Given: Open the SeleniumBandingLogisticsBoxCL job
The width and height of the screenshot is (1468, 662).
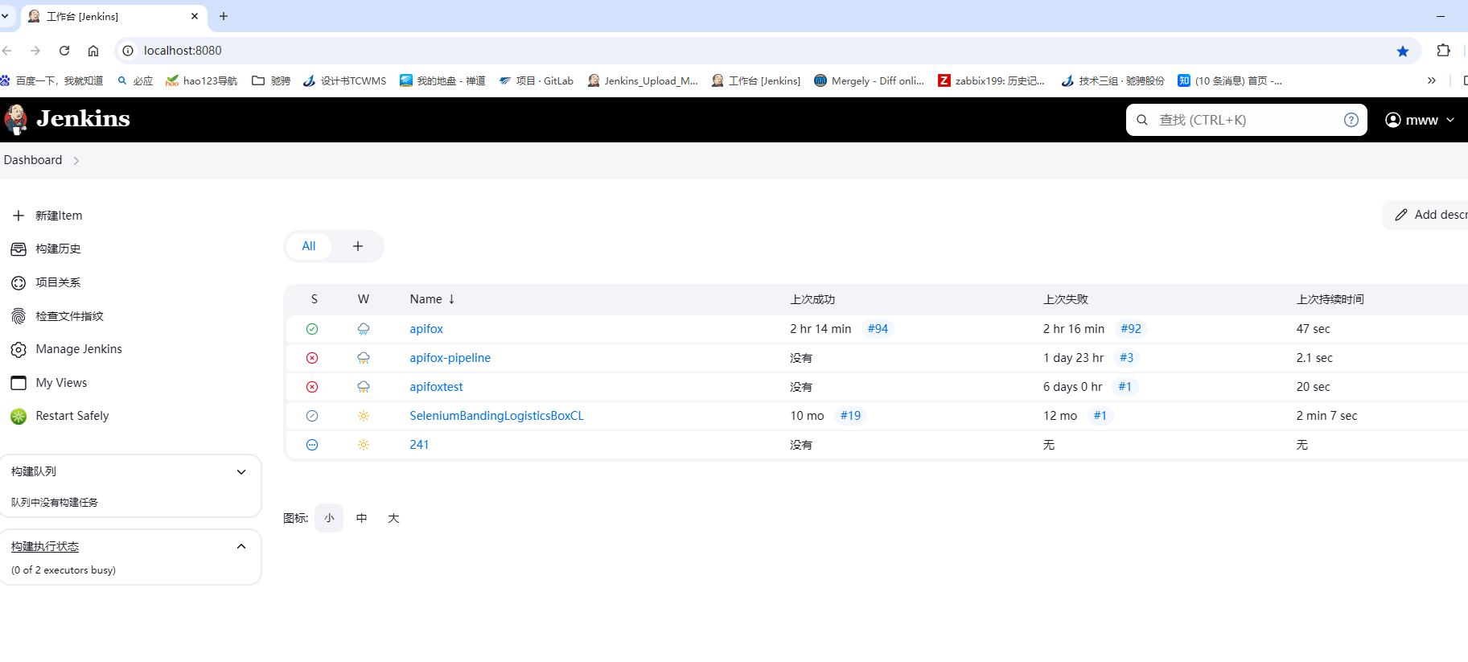Looking at the screenshot, I should coord(497,416).
